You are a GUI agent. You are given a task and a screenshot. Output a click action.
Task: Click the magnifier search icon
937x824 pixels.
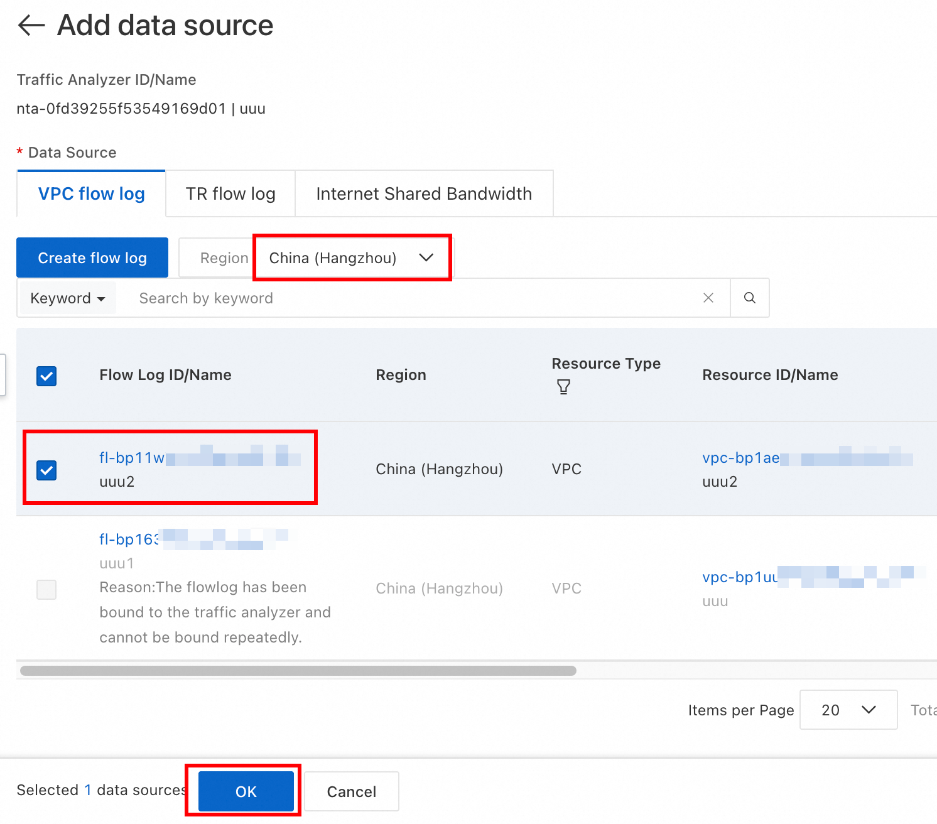(x=749, y=298)
